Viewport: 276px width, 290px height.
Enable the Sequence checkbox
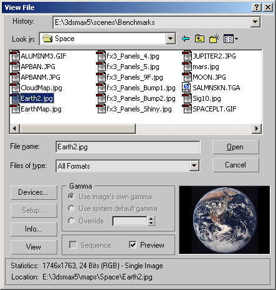(x=73, y=245)
